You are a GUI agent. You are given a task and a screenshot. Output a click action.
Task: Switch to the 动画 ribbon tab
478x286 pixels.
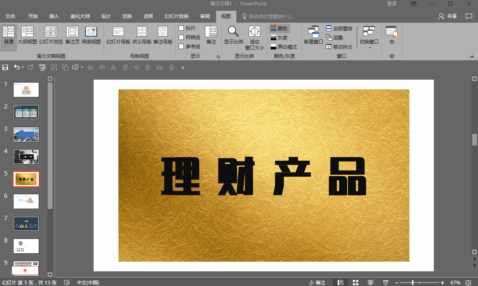pyautogui.click(x=148, y=16)
